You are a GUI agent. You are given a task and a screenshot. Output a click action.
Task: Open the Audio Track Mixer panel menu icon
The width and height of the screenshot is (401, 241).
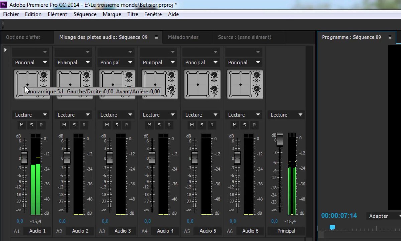tap(156, 37)
